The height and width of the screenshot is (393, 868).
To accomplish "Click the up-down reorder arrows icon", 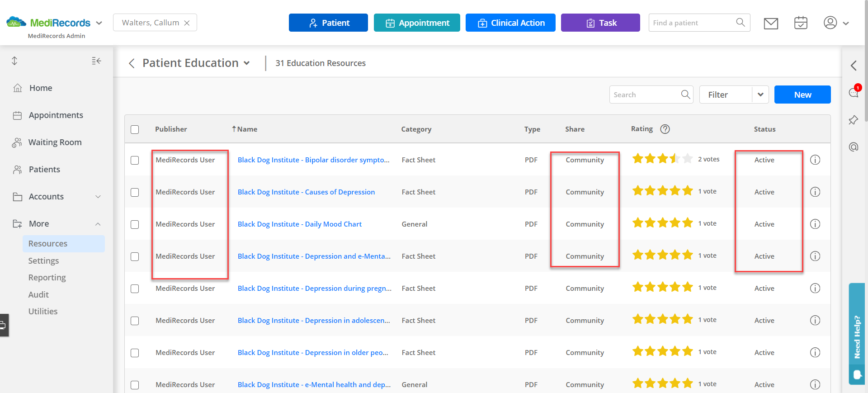I will pos(14,61).
